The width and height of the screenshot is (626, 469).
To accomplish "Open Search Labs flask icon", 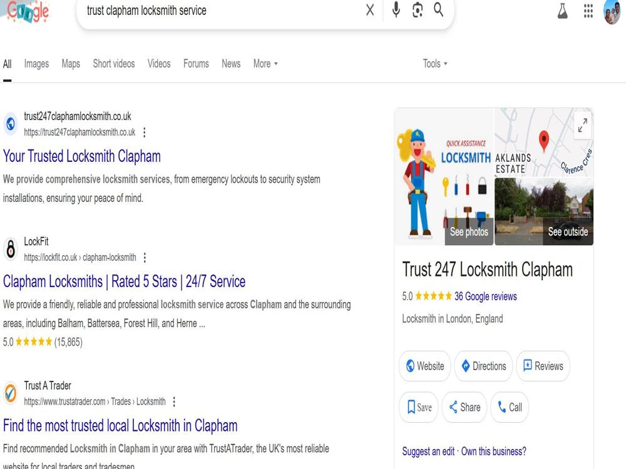I will point(563,11).
